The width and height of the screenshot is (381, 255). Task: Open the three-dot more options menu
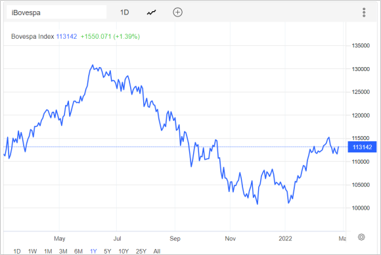pos(364,12)
